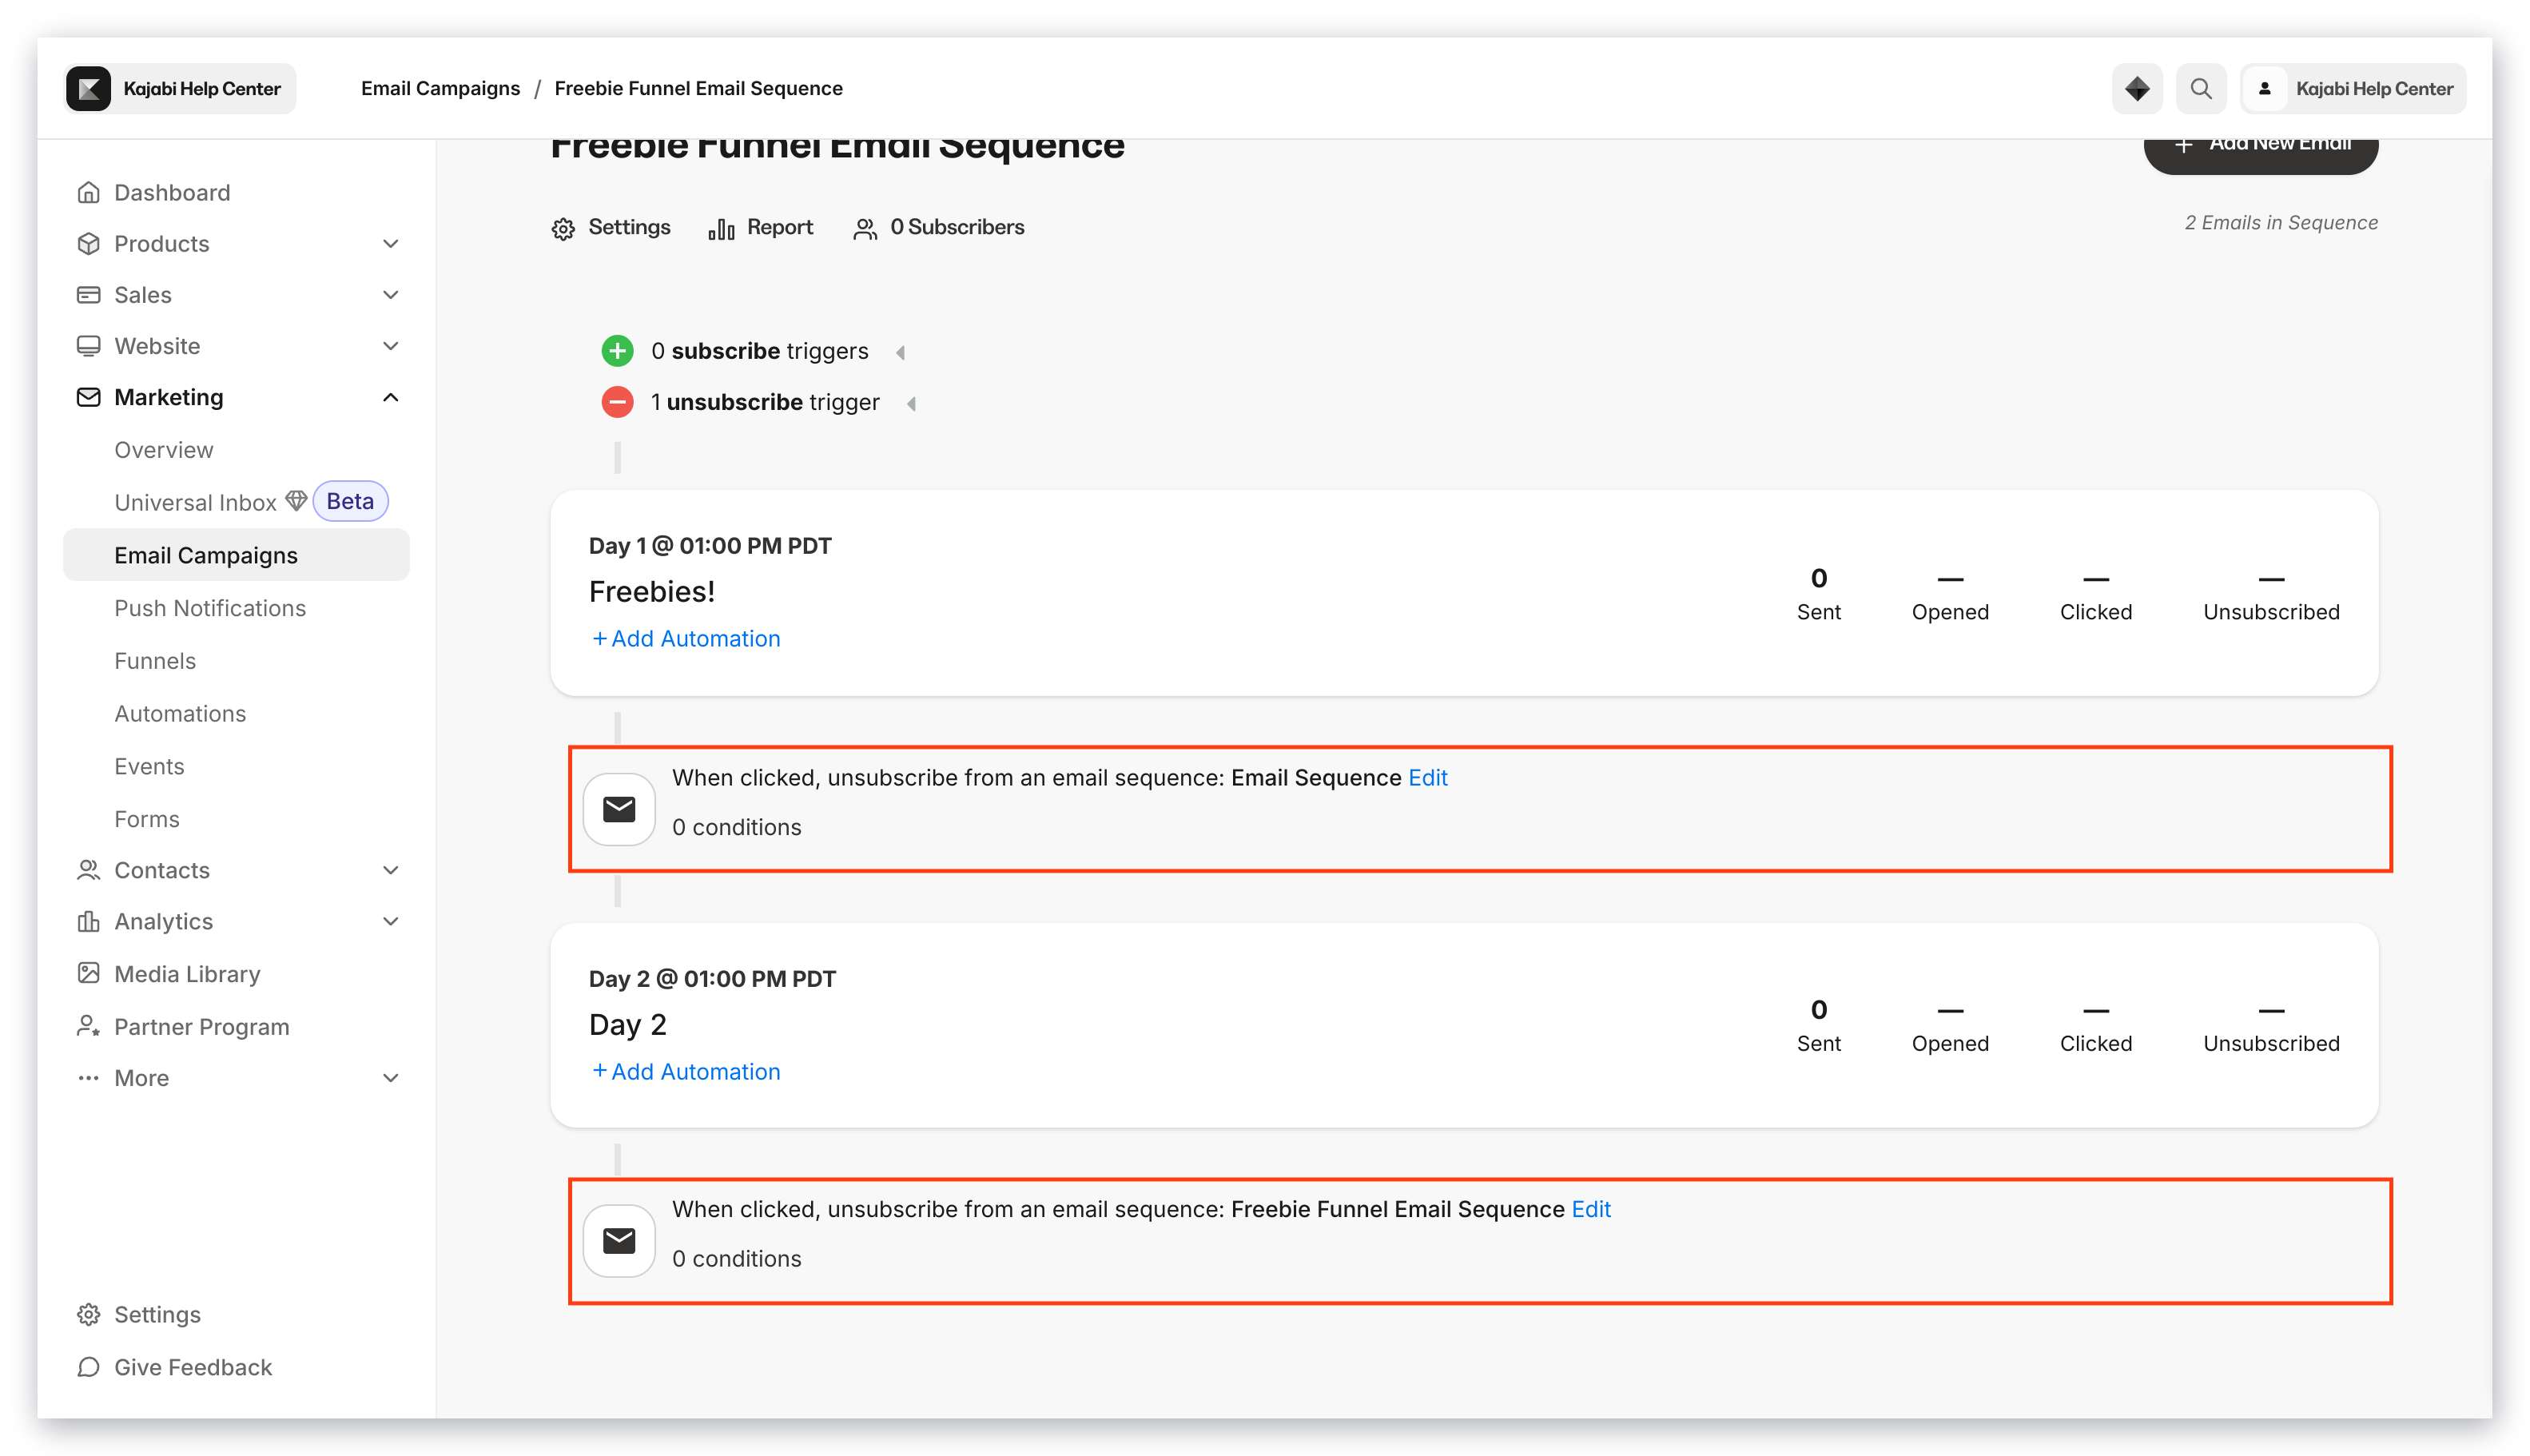Open Universal Inbox in sidebar
Viewport: 2530px width, 1456px height.
coord(195,502)
